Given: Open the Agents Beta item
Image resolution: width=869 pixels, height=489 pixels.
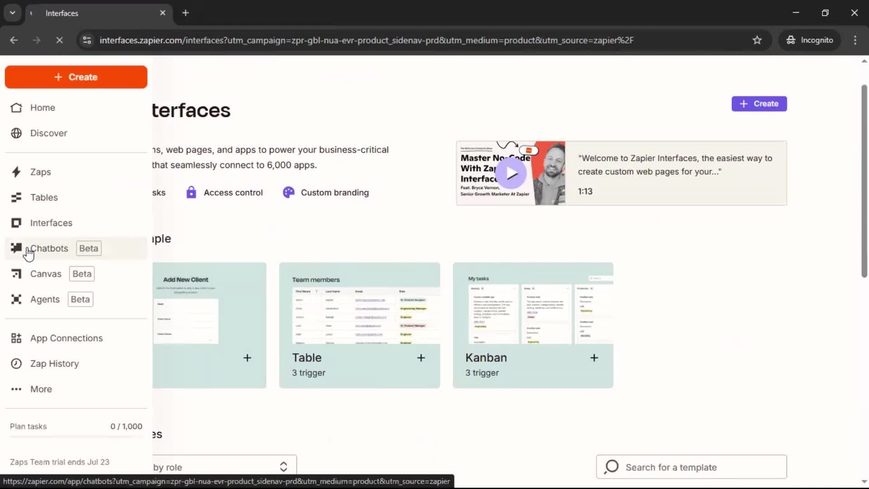Looking at the screenshot, I should click(x=76, y=299).
